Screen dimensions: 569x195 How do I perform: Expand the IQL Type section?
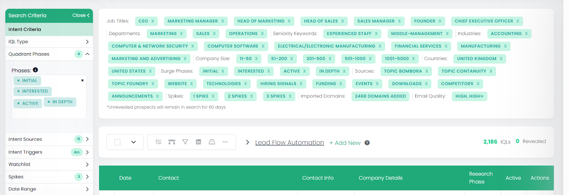(x=87, y=42)
